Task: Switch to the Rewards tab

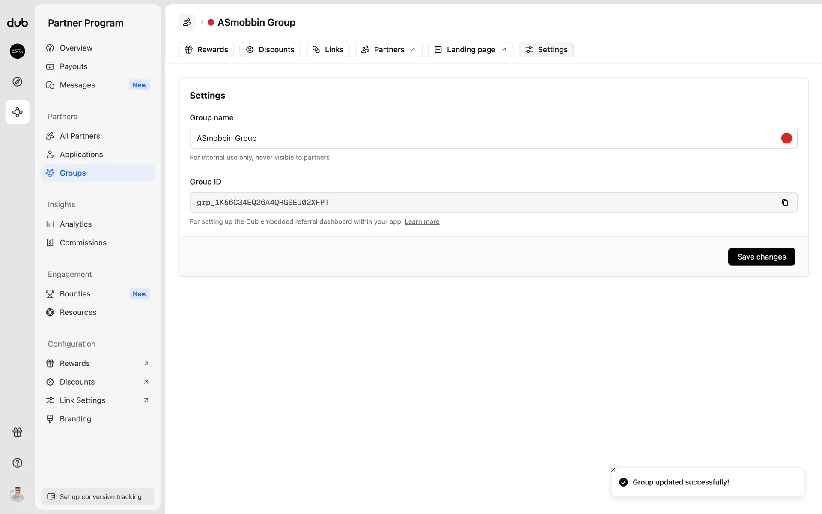Action: pos(206,50)
